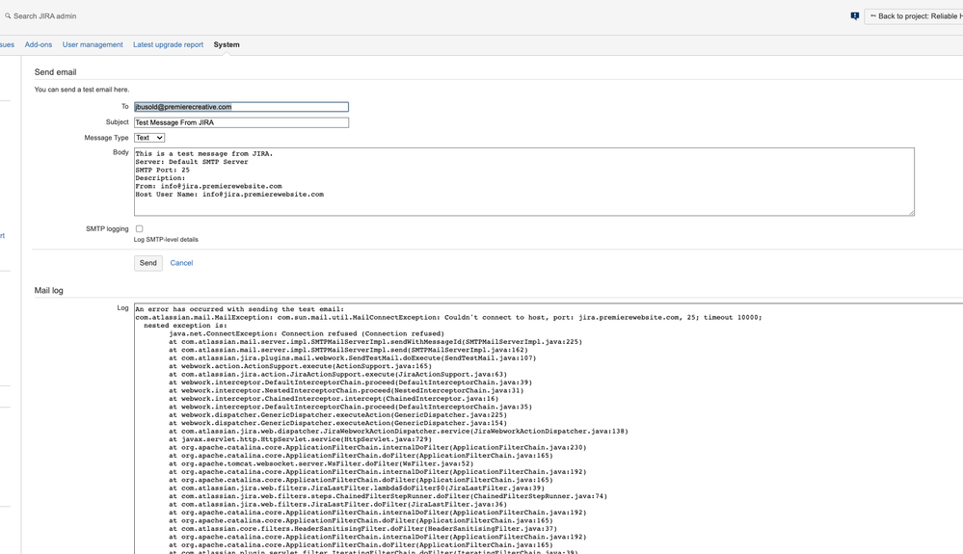This screenshot has width=963, height=554.
Task: Click the Send email heading
Action: click(x=55, y=72)
